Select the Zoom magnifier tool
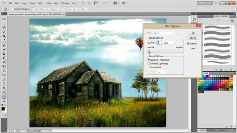The width and height of the screenshot is (237, 133). tap(4, 101)
